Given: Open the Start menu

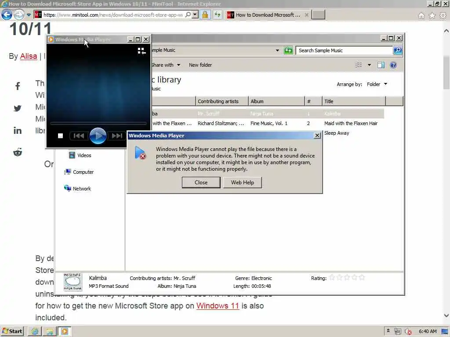Looking at the screenshot, I should coord(12,331).
